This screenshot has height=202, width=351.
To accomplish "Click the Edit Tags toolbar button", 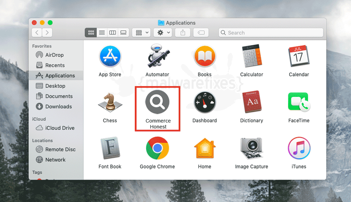I will click(x=201, y=33).
